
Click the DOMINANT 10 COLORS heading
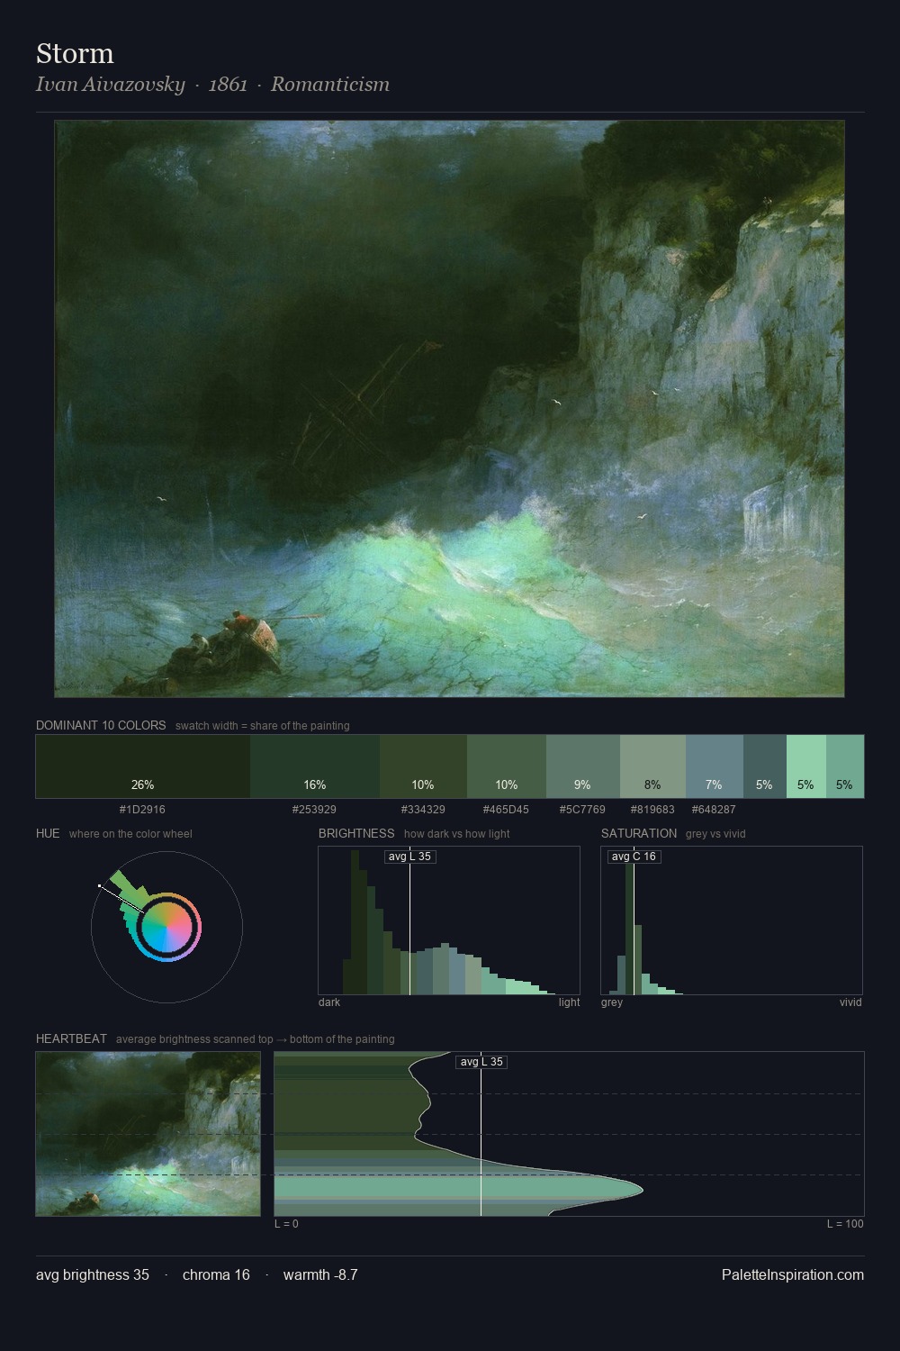pos(101,725)
